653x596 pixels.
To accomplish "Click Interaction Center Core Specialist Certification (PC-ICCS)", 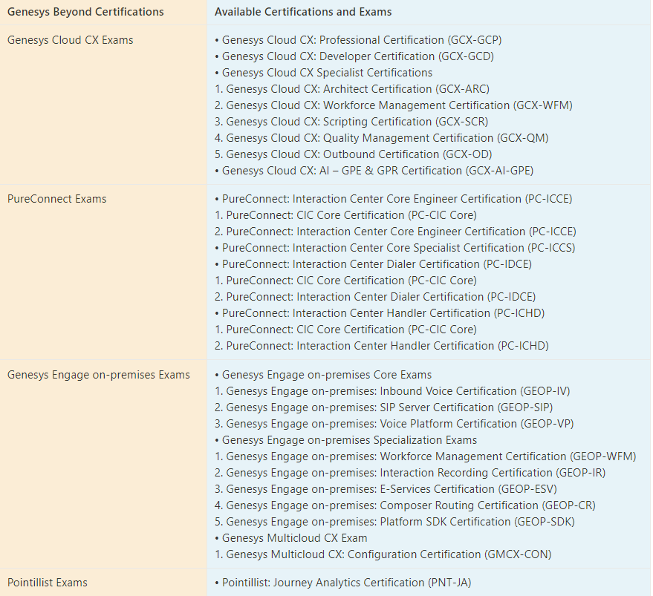I will (394, 248).
